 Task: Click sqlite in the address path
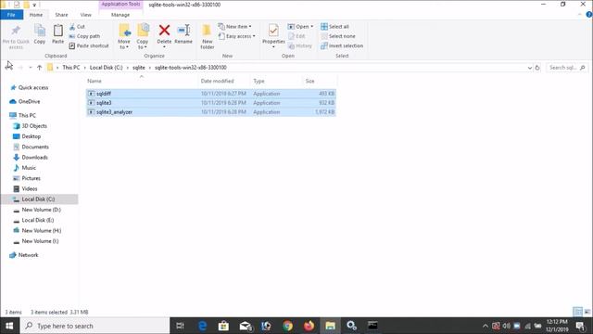point(139,68)
